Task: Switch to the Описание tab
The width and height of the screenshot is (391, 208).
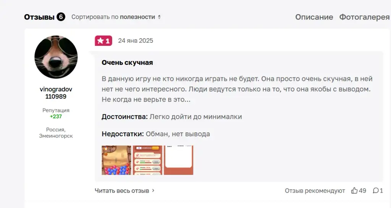Action: [314, 17]
